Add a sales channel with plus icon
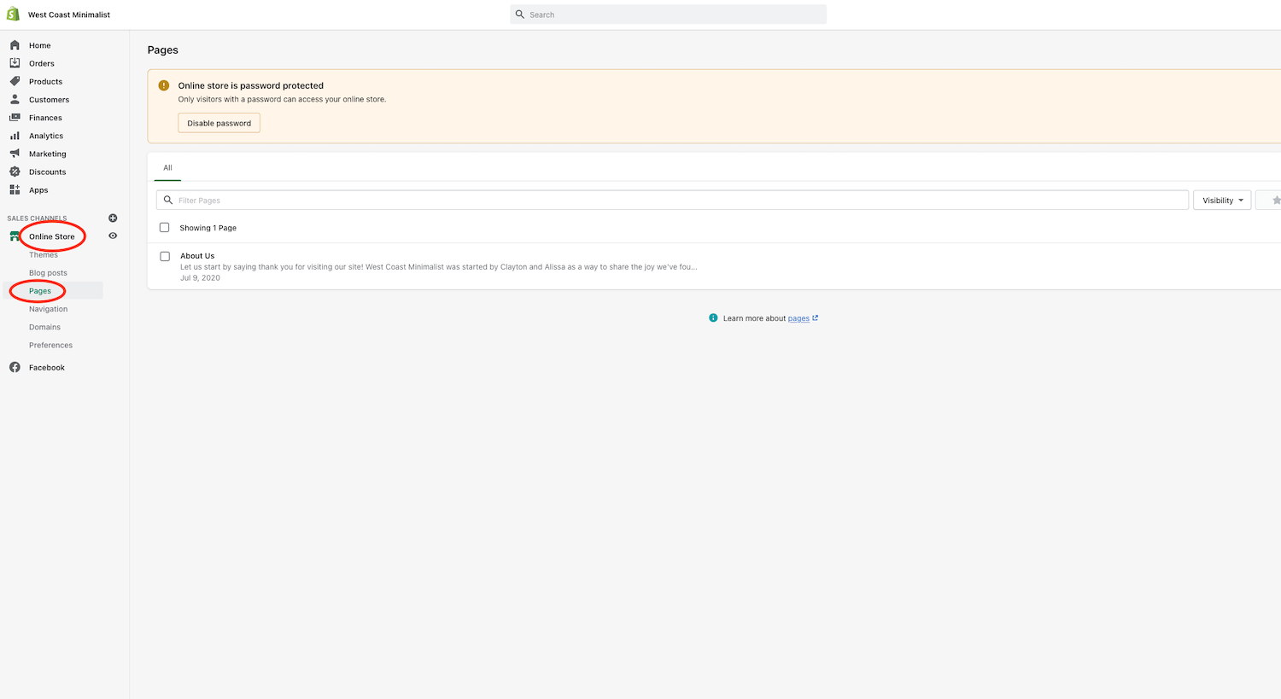The image size is (1281, 699). click(x=113, y=218)
